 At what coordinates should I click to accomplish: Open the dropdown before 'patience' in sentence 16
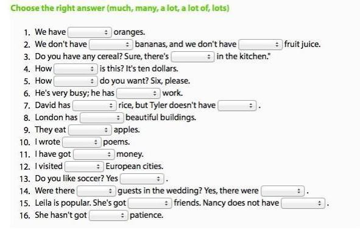108,215
